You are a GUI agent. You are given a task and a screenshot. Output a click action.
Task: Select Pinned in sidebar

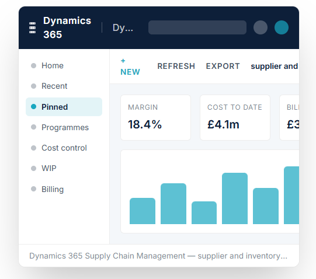click(64, 107)
